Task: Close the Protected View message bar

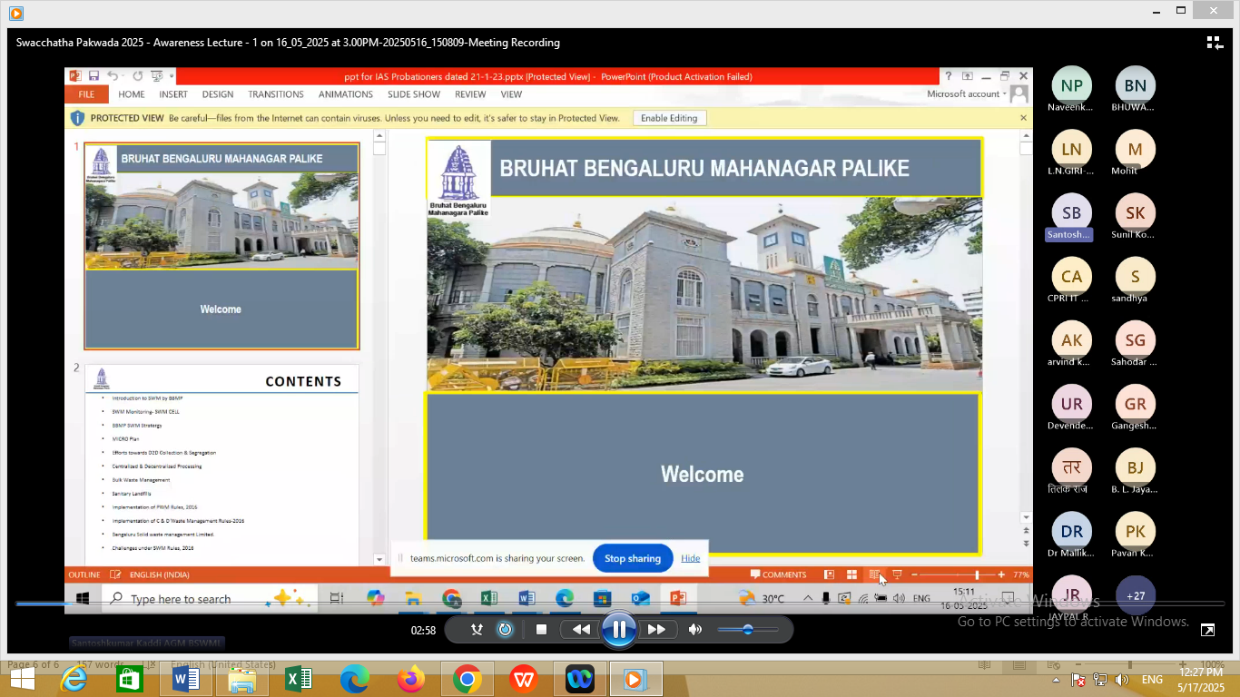Action: (x=1023, y=118)
